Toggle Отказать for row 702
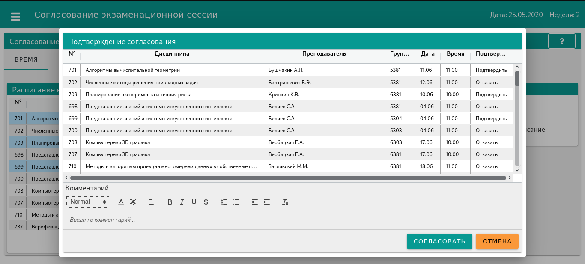The image size is (585, 264). tap(491, 82)
